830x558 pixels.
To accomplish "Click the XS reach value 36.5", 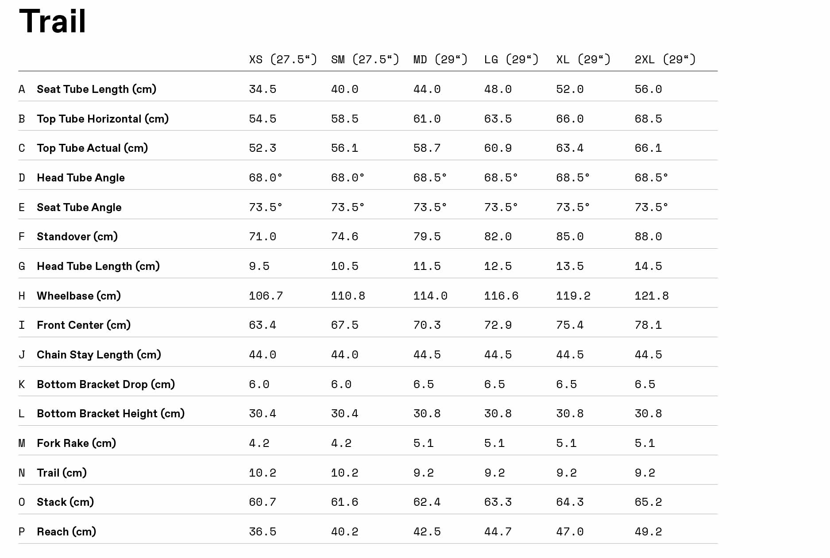I will 262,532.
